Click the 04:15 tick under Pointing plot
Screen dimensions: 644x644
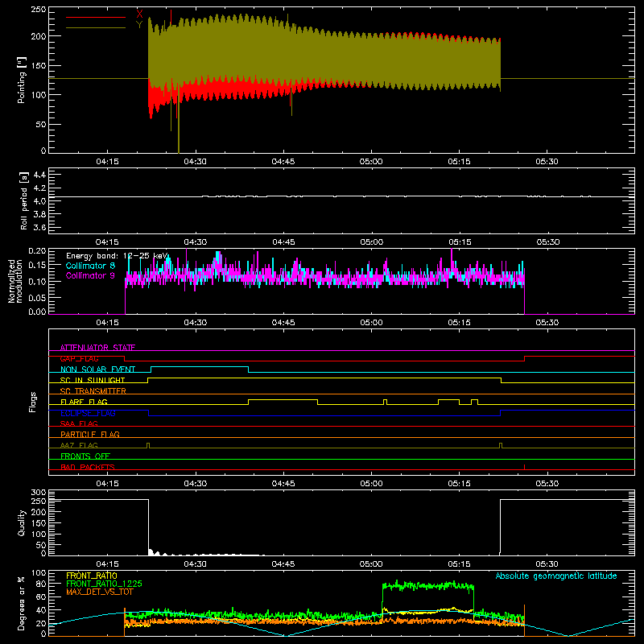pos(107,162)
